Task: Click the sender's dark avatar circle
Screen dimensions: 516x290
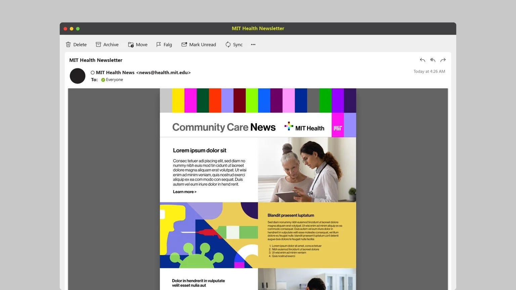Action: pos(78,76)
